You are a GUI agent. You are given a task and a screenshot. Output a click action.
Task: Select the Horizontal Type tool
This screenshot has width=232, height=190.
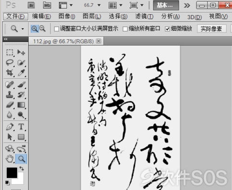tap(21, 127)
